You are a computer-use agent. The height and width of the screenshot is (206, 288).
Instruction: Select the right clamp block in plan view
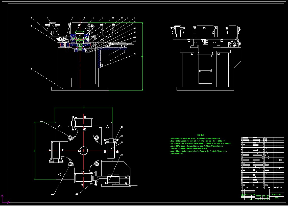[111, 150]
